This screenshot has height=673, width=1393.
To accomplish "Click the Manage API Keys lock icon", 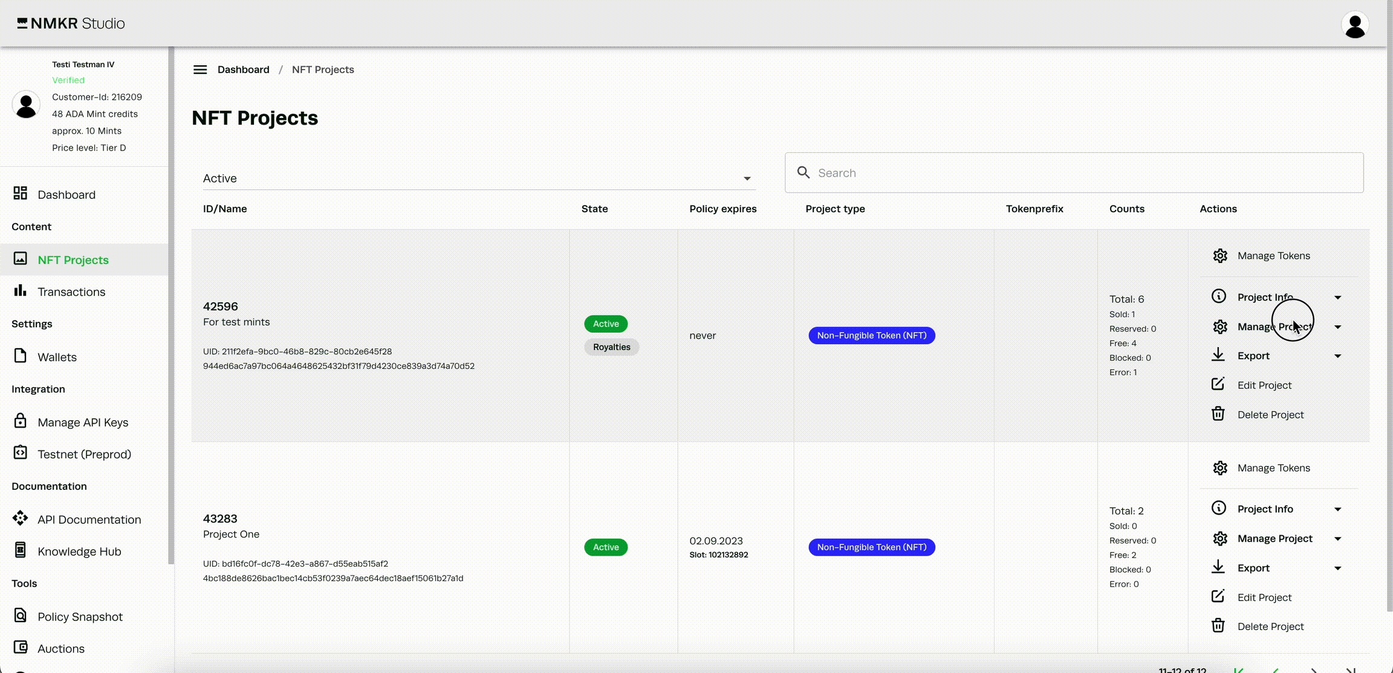I will point(20,421).
